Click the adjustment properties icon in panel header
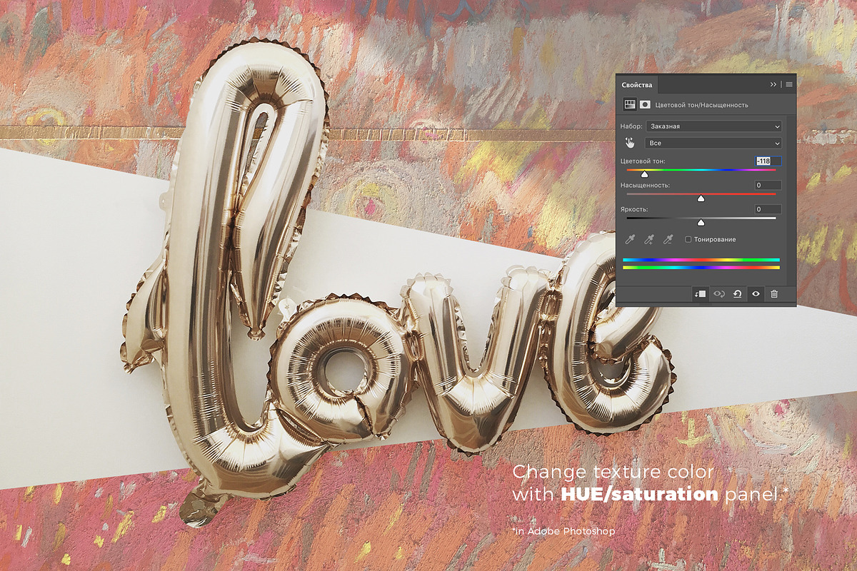The width and height of the screenshot is (857, 571). point(629,104)
